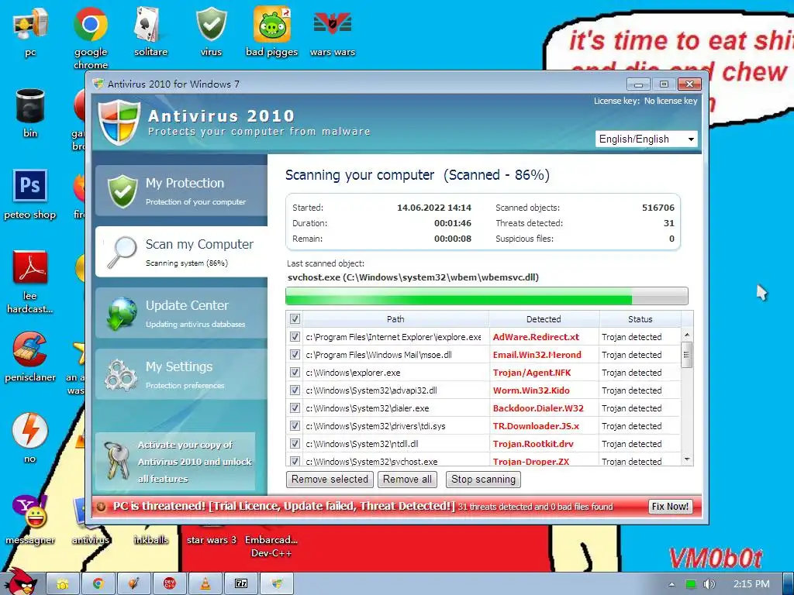Viewport: 794px width, 595px height.
Task: Uncheck the dialer.exe row checkbox
Action: click(295, 408)
